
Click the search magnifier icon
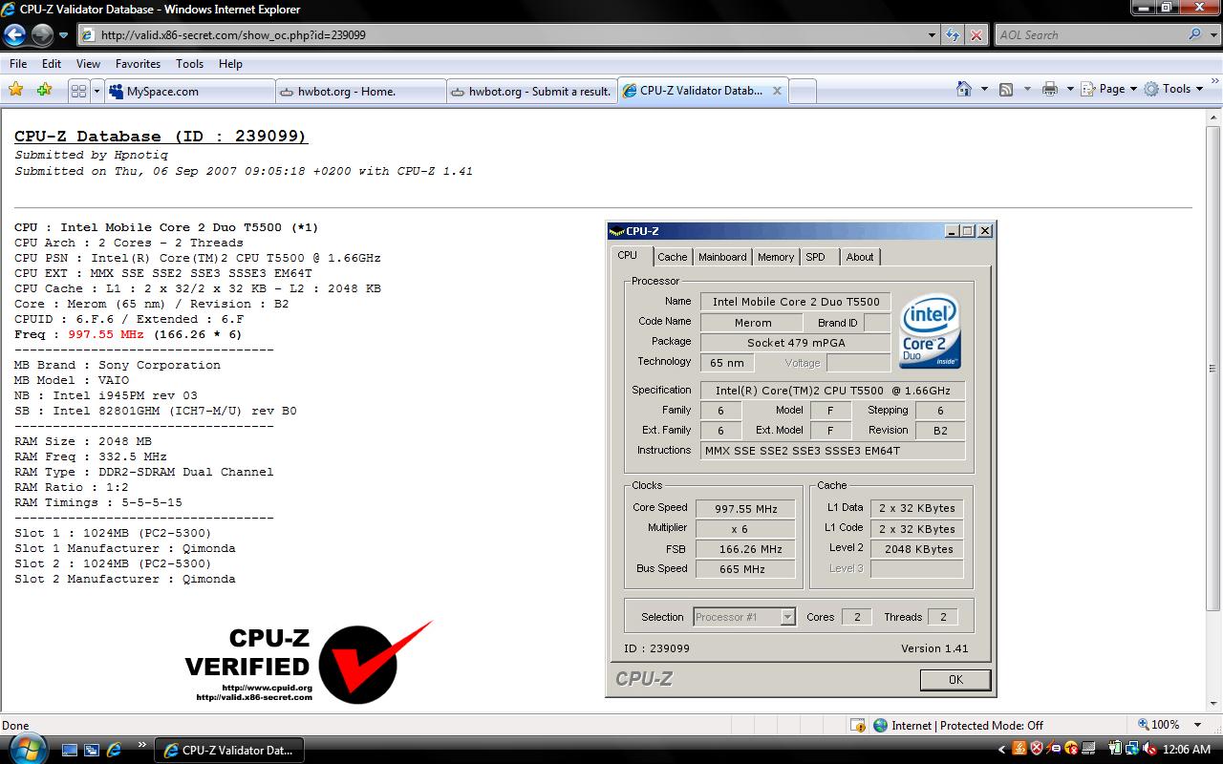pos(1194,35)
